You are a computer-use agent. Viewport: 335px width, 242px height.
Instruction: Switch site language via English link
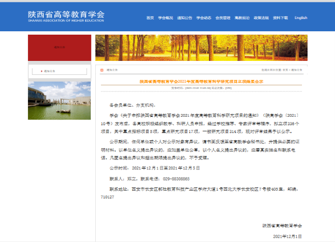click(301, 18)
